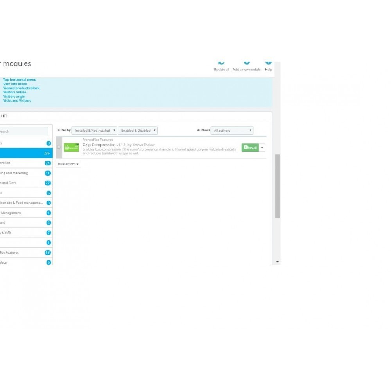The height and width of the screenshot is (391, 391).
Task: Install the Gzip Compression module
Action: (x=250, y=148)
